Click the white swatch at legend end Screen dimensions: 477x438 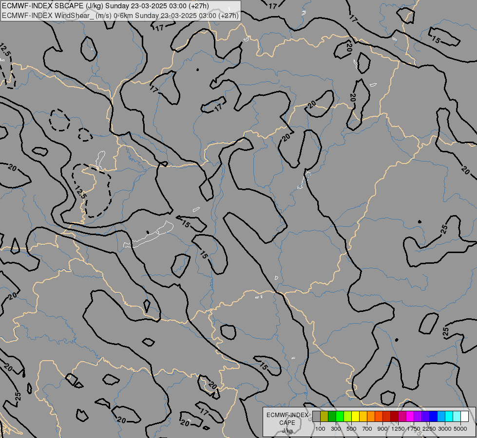pos(464,416)
